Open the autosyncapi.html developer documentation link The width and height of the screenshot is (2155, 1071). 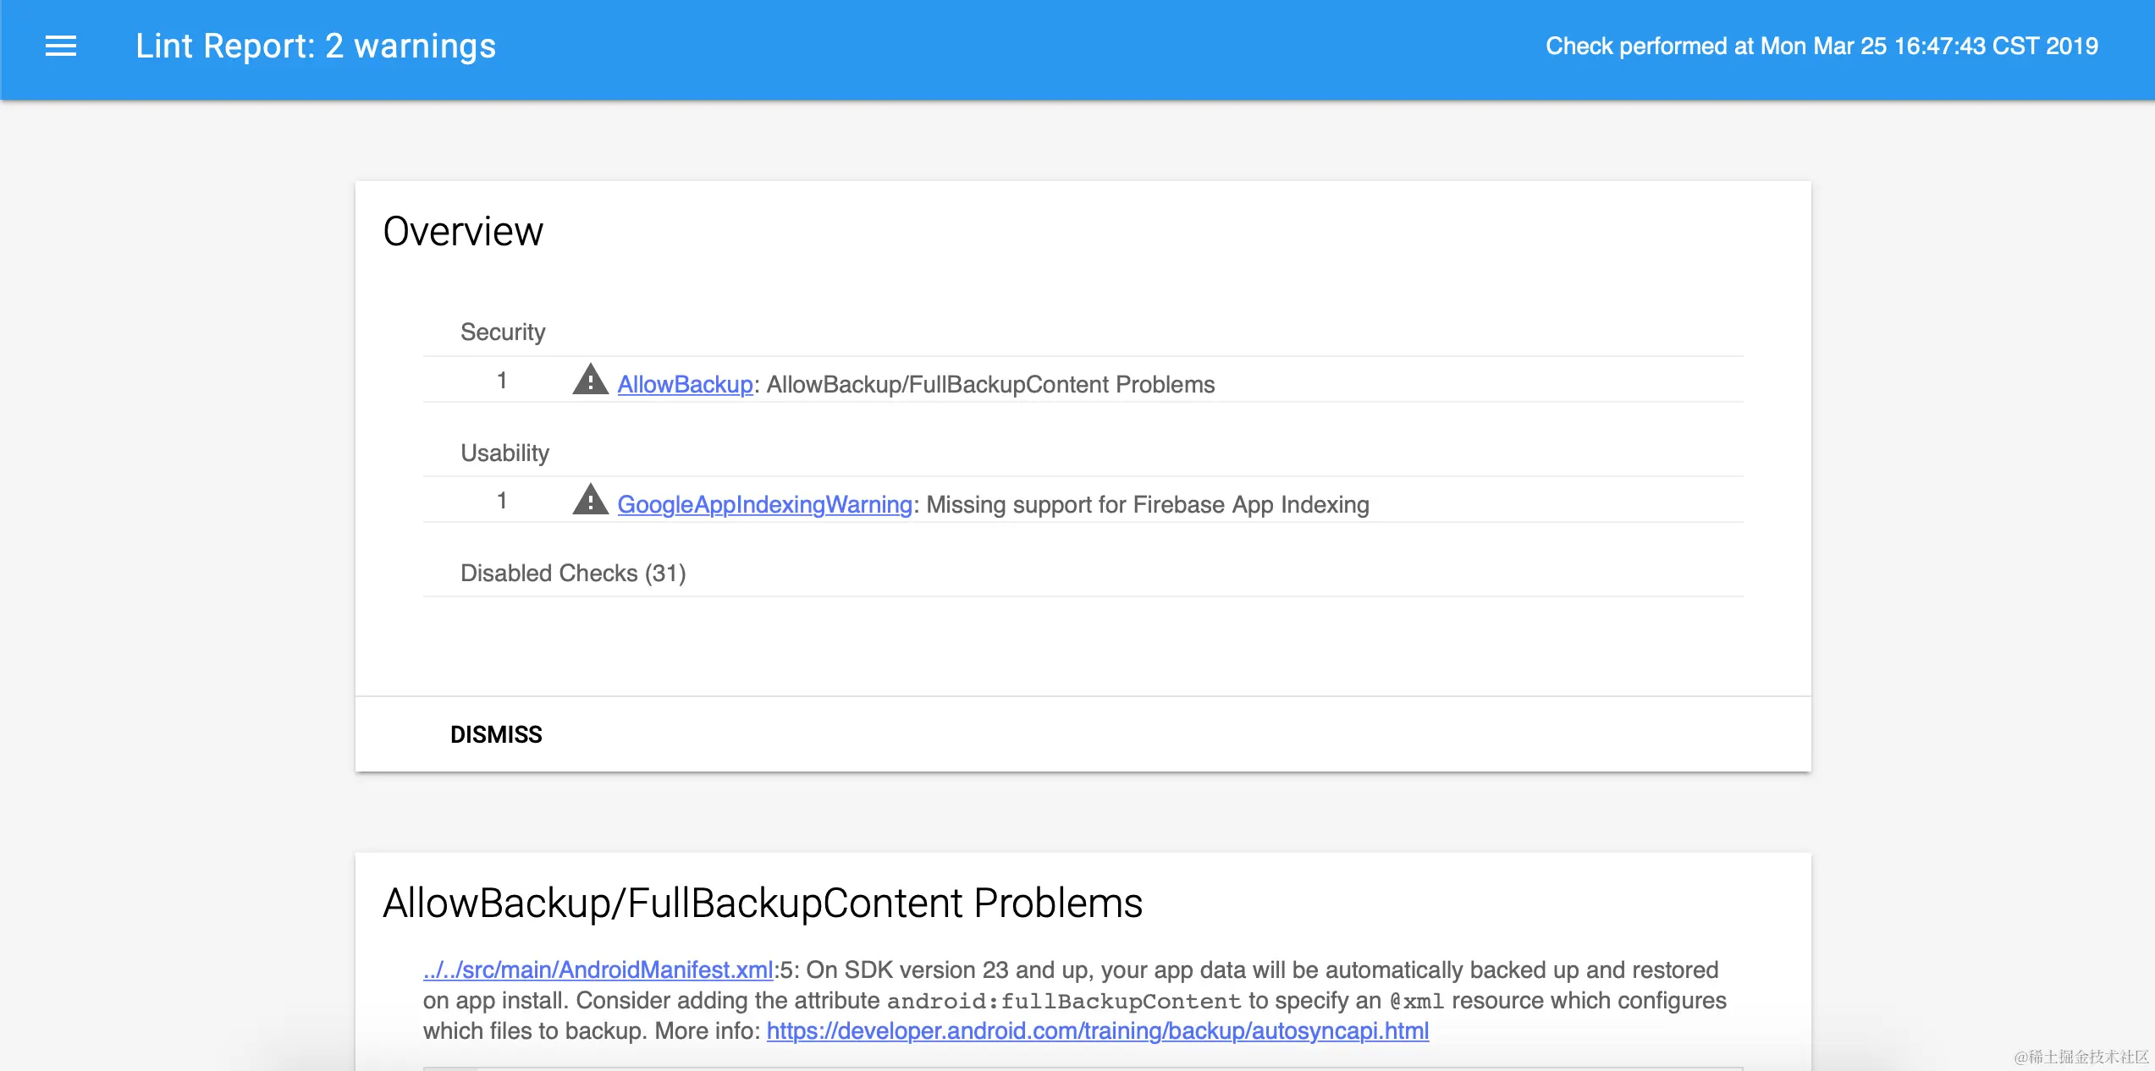[x=1097, y=1030]
